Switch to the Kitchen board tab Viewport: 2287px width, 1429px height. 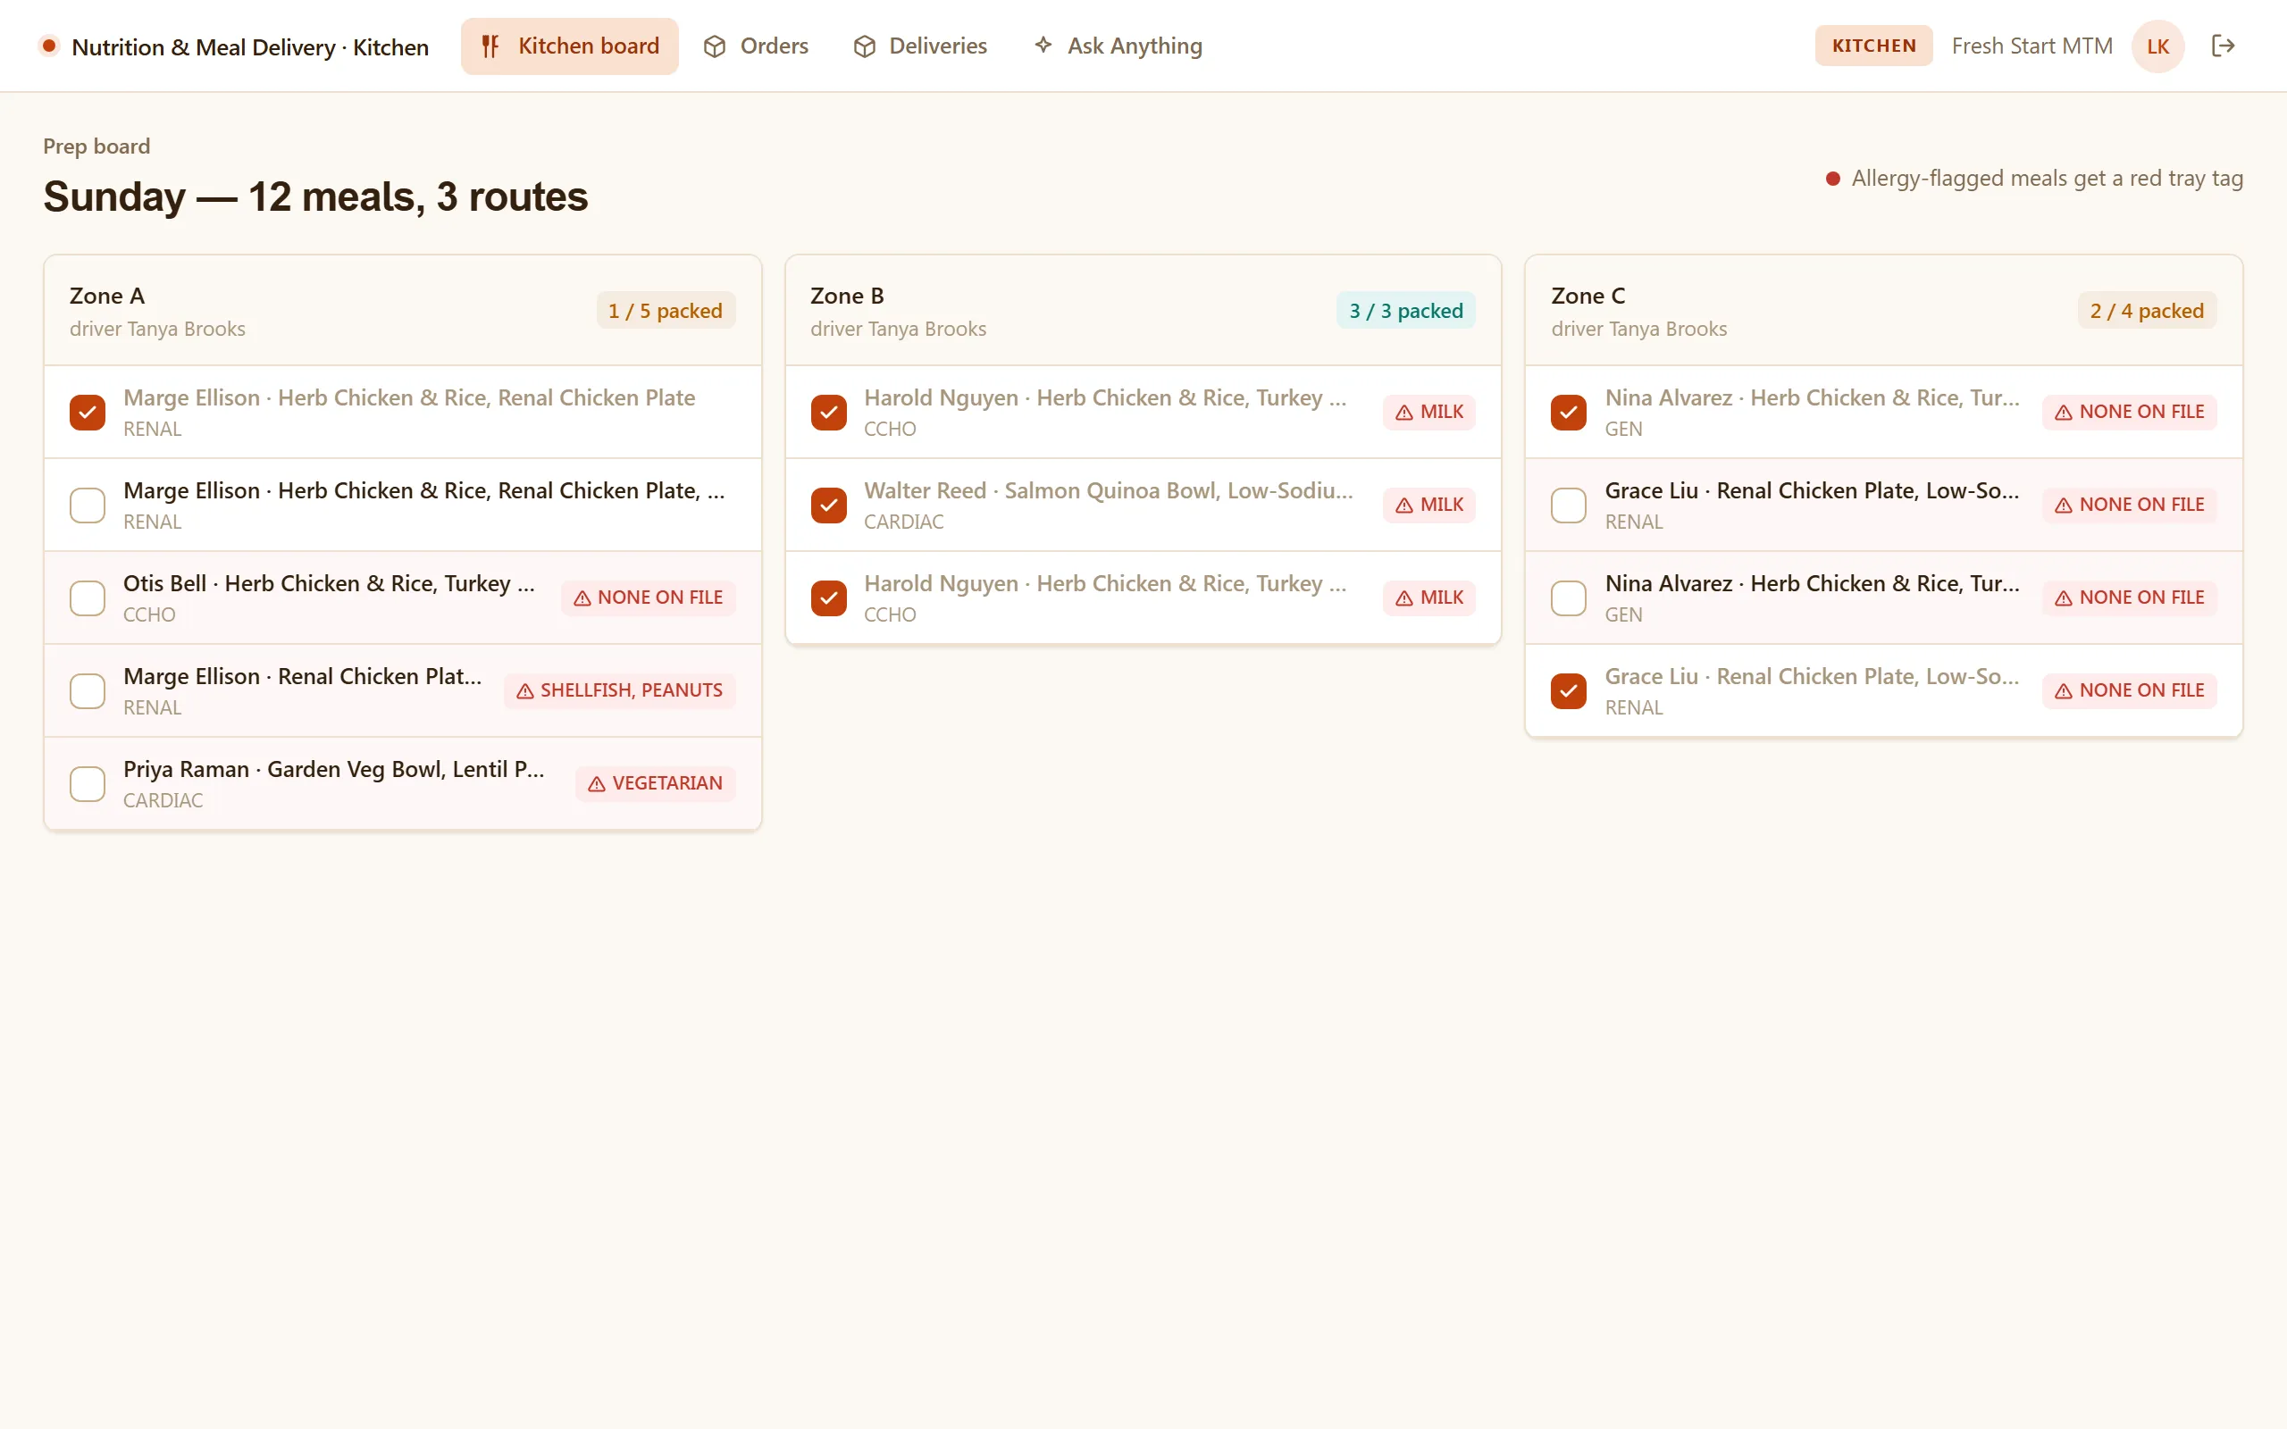(570, 46)
